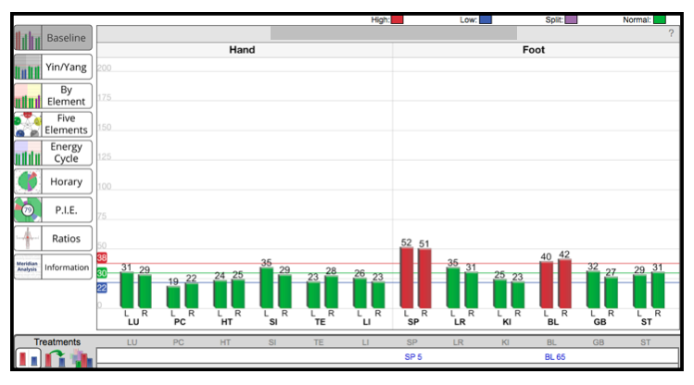The width and height of the screenshot is (694, 385).
Task: Click the SP column header in Treatments
Action: tap(411, 342)
